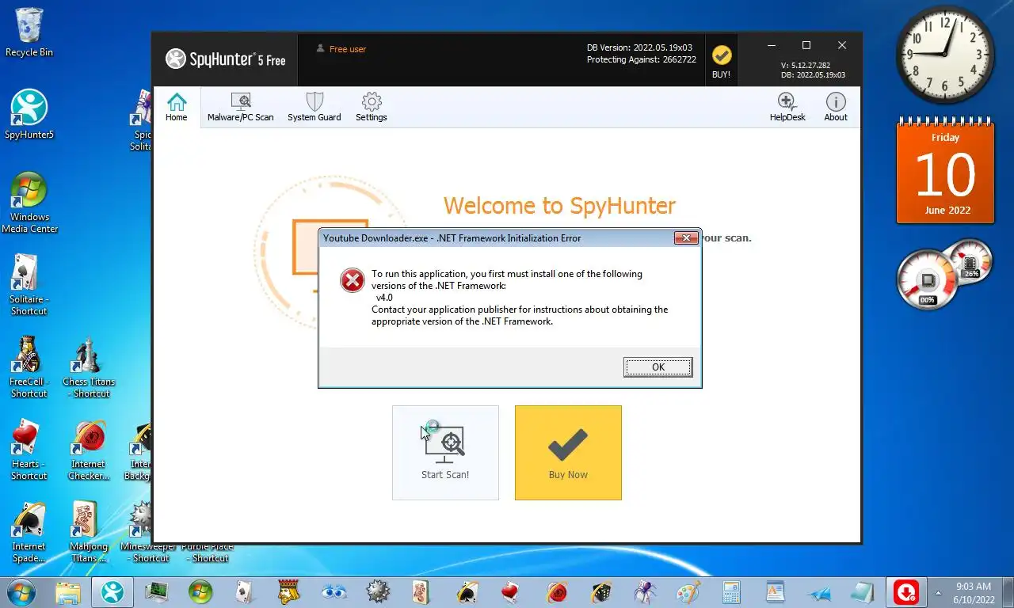Screen dimensions: 1014x608
Task: Select the Hearts desktop shortcut
Action: (29, 450)
